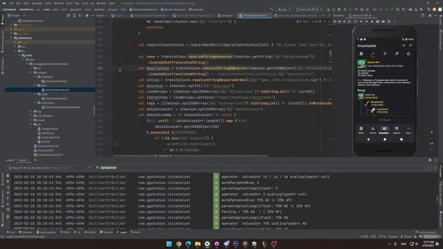Click the Logcat panel gear settings icon

[430, 160]
